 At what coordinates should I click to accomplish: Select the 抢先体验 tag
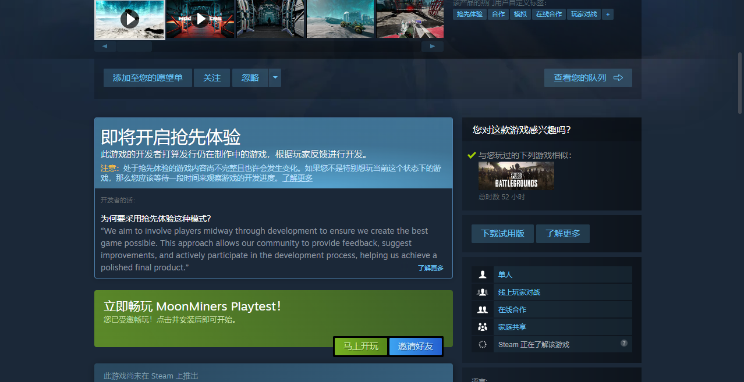[470, 14]
